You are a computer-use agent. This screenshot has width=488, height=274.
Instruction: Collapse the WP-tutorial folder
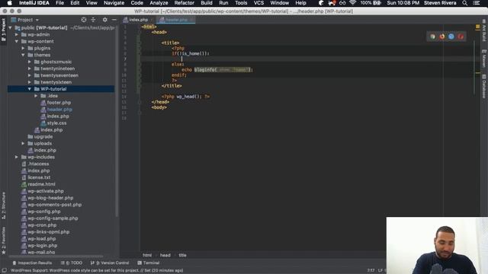[x=30, y=89]
